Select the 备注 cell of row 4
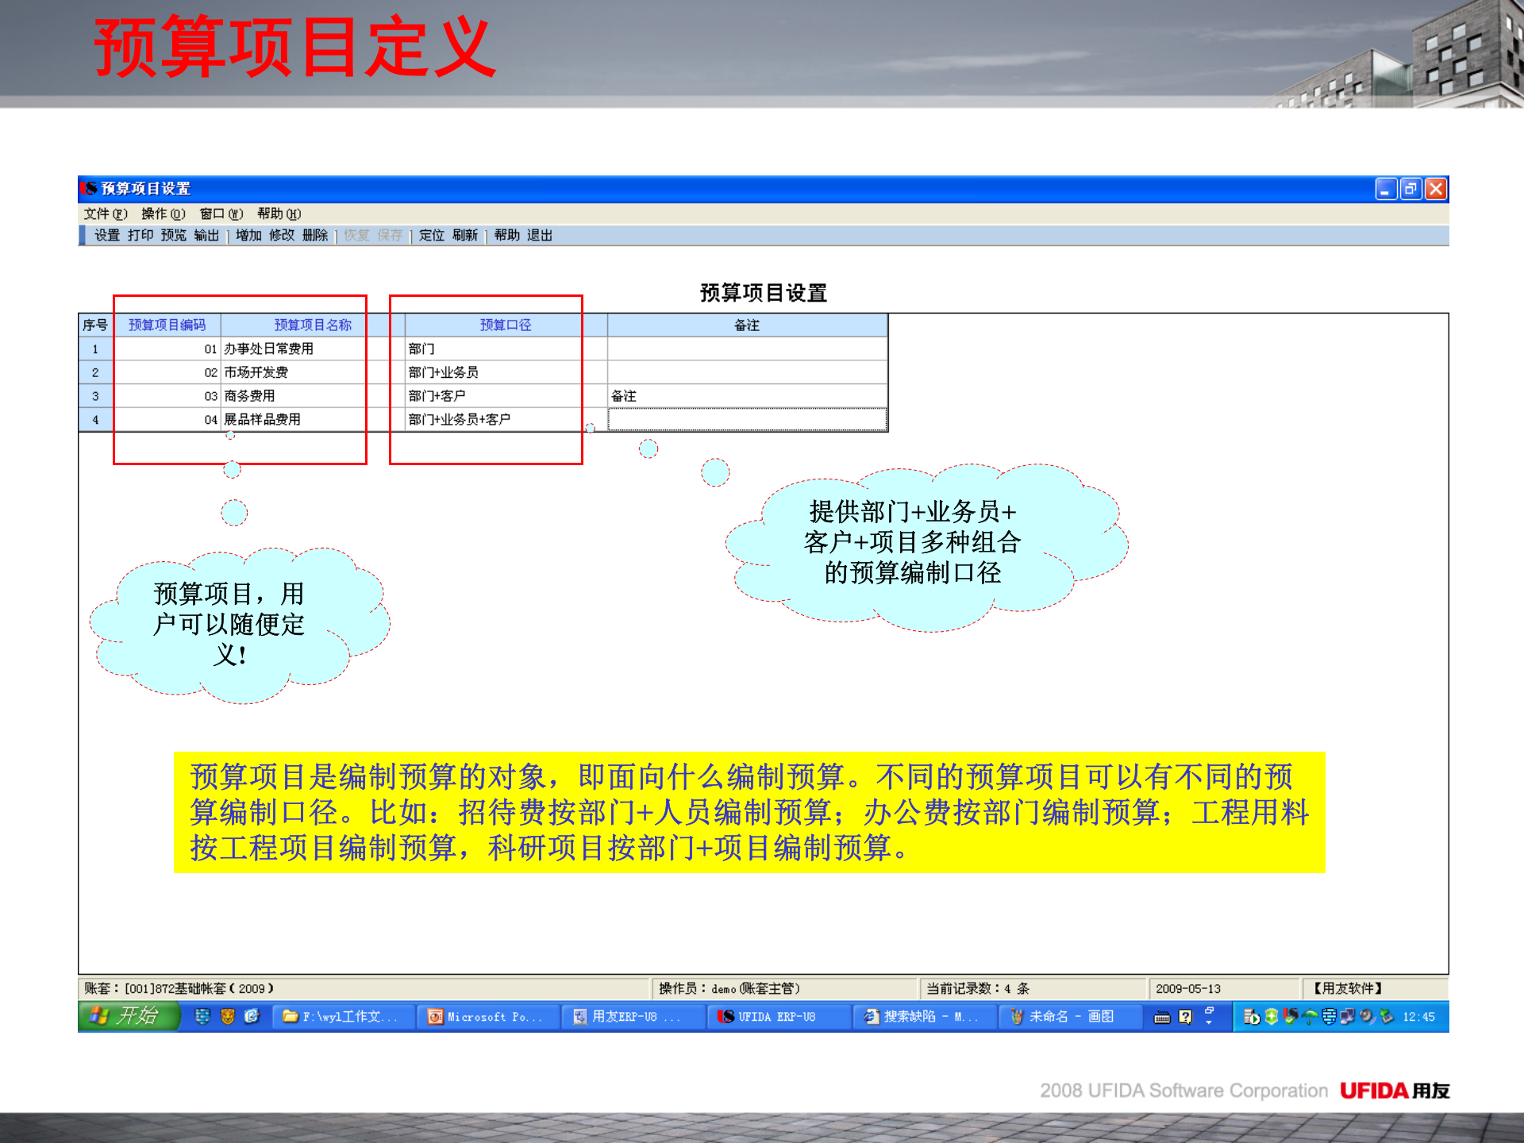The height and width of the screenshot is (1143, 1524). coord(746,419)
